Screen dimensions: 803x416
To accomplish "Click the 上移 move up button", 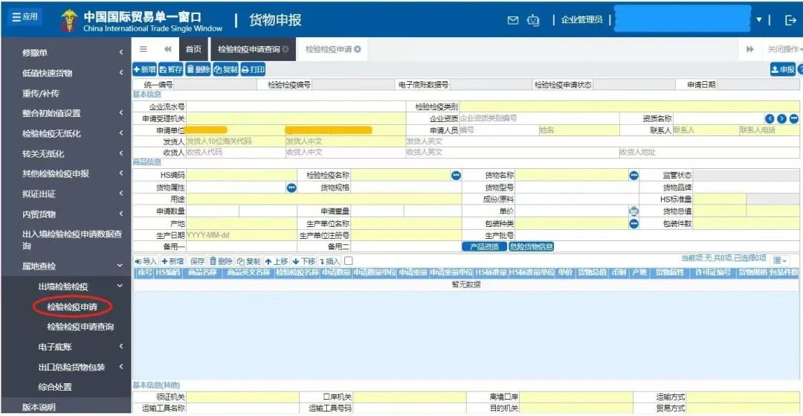I will [277, 261].
